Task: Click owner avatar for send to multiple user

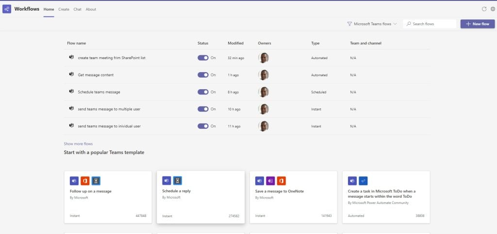Action: pyautogui.click(x=264, y=109)
